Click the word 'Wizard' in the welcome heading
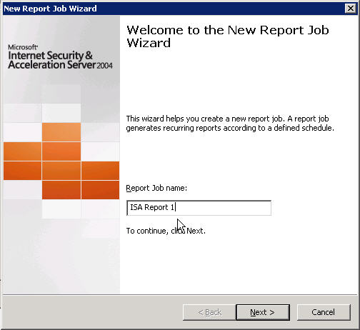This screenshot has width=360, height=330. (149, 43)
